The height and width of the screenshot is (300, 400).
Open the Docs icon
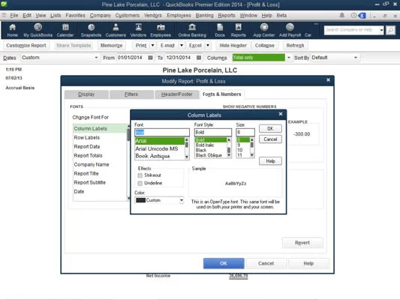click(x=220, y=30)
